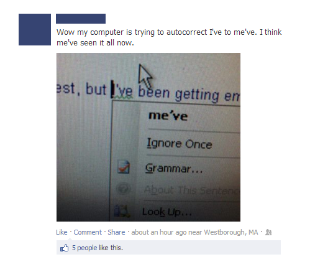Click the Look Up books icon
The width and height of the screenshot is (310, 267).
[x=122, y=211]
